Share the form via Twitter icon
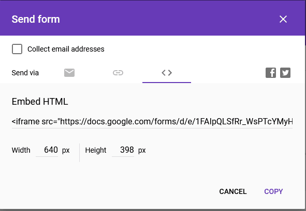This screenshot has height=211, width=306. 285,73
